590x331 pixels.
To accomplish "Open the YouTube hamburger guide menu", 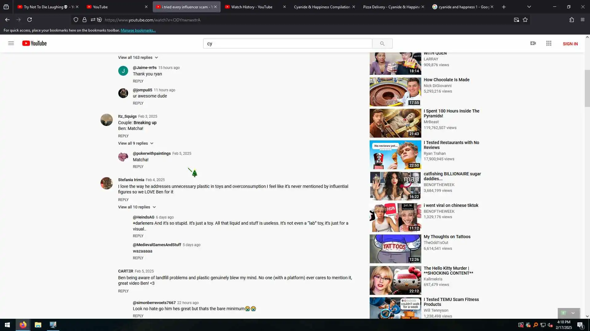I will click(x=11, y=43).
